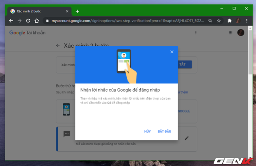
Task: Open a new browser tab
Action: (77, 11)
